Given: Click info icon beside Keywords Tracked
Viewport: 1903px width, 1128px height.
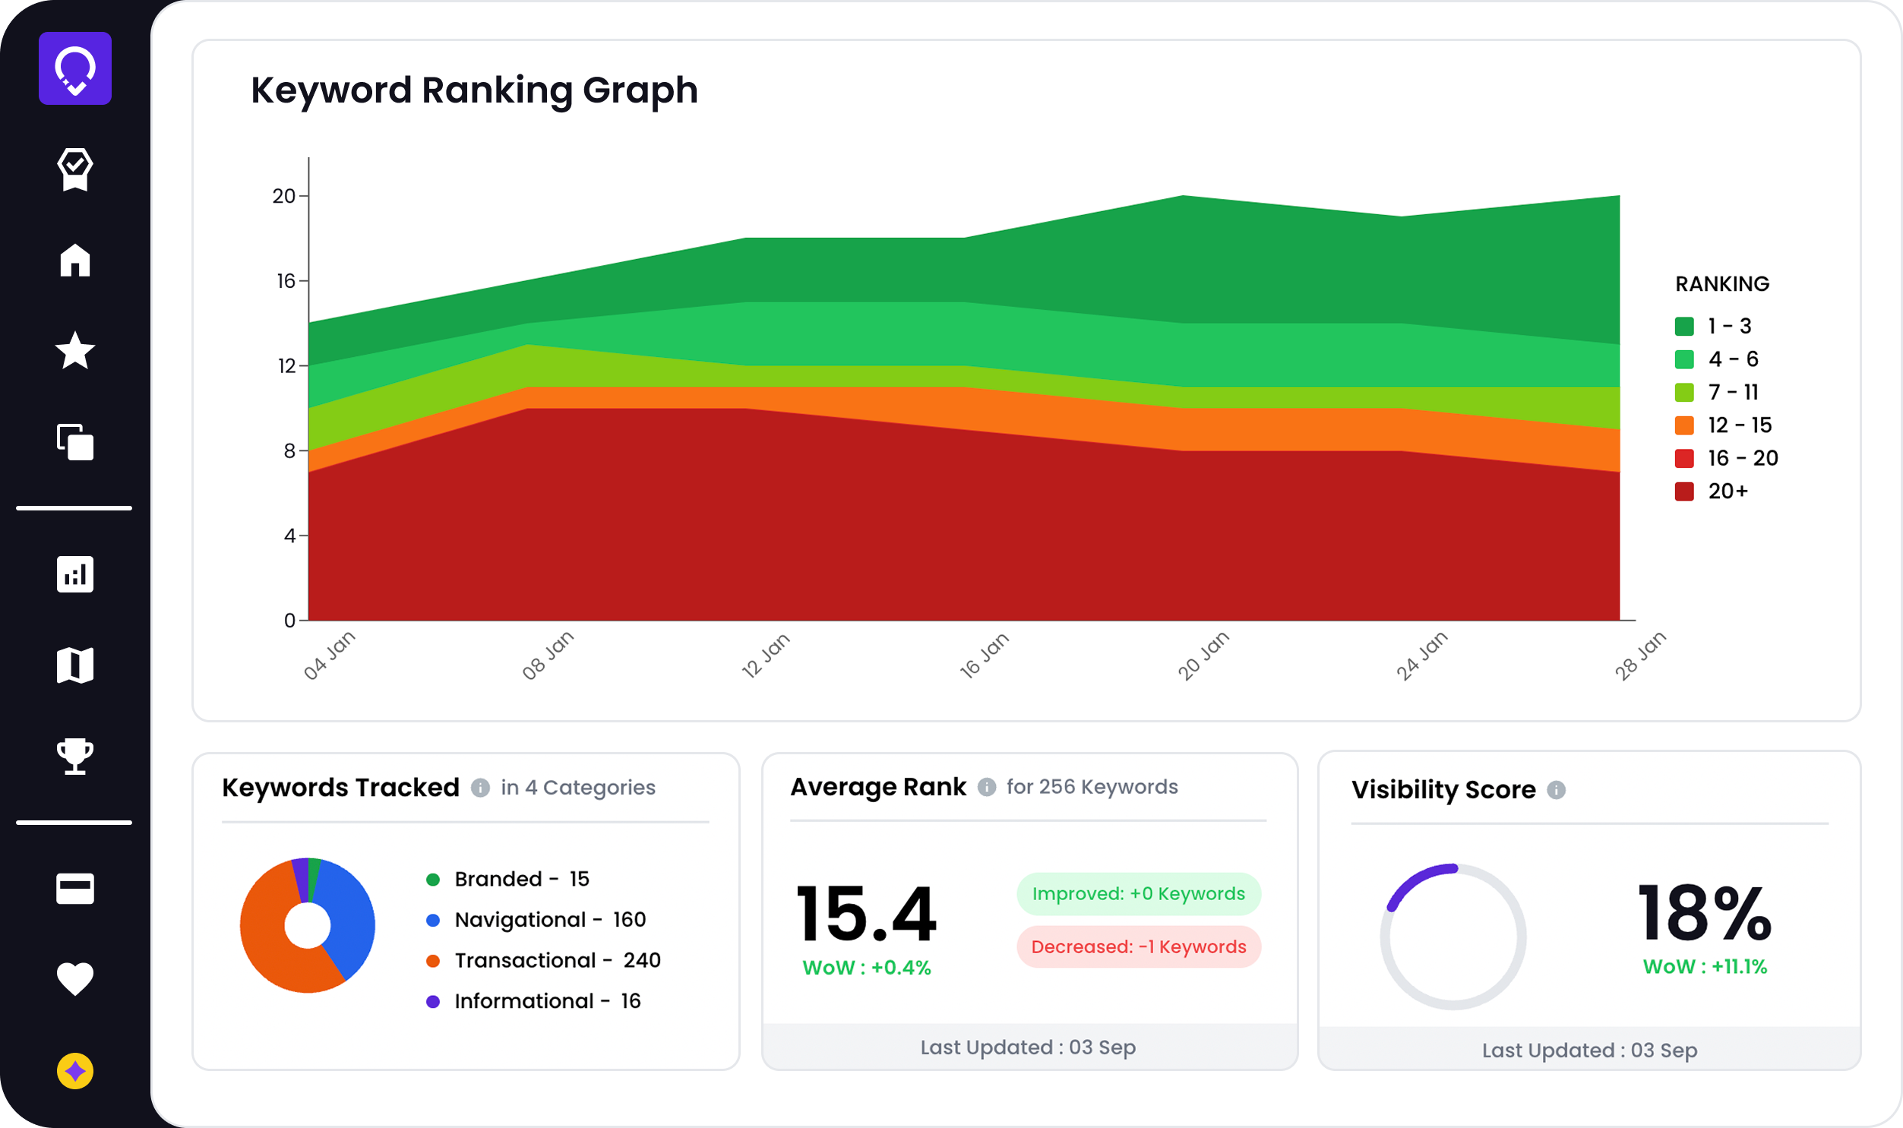Looking at the screenshot, I should tap(480, 788).
